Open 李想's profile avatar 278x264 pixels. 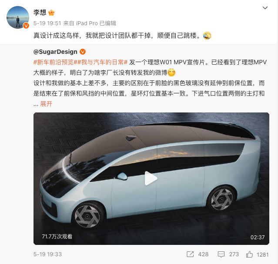[x=18, y=17]
